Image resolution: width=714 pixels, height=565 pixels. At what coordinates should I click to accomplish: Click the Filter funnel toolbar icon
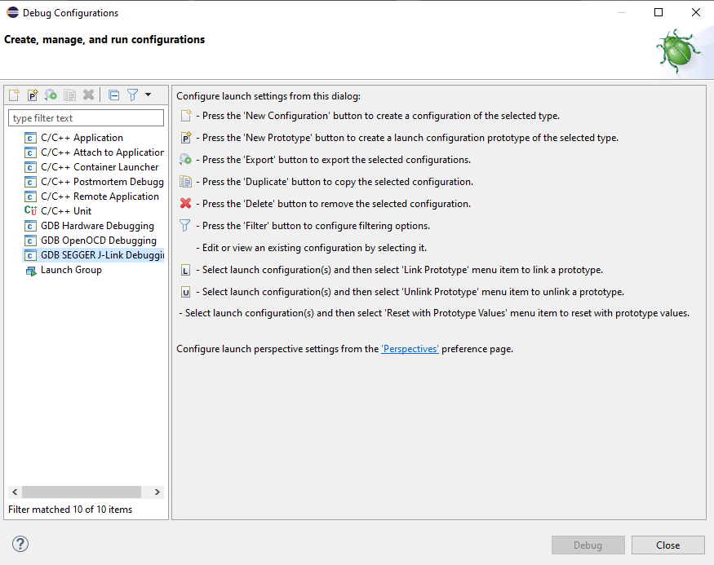click(132, 95)
